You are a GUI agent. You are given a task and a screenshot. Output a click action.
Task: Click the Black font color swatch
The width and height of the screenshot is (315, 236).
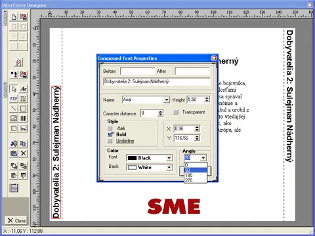(x=132, y=158)
